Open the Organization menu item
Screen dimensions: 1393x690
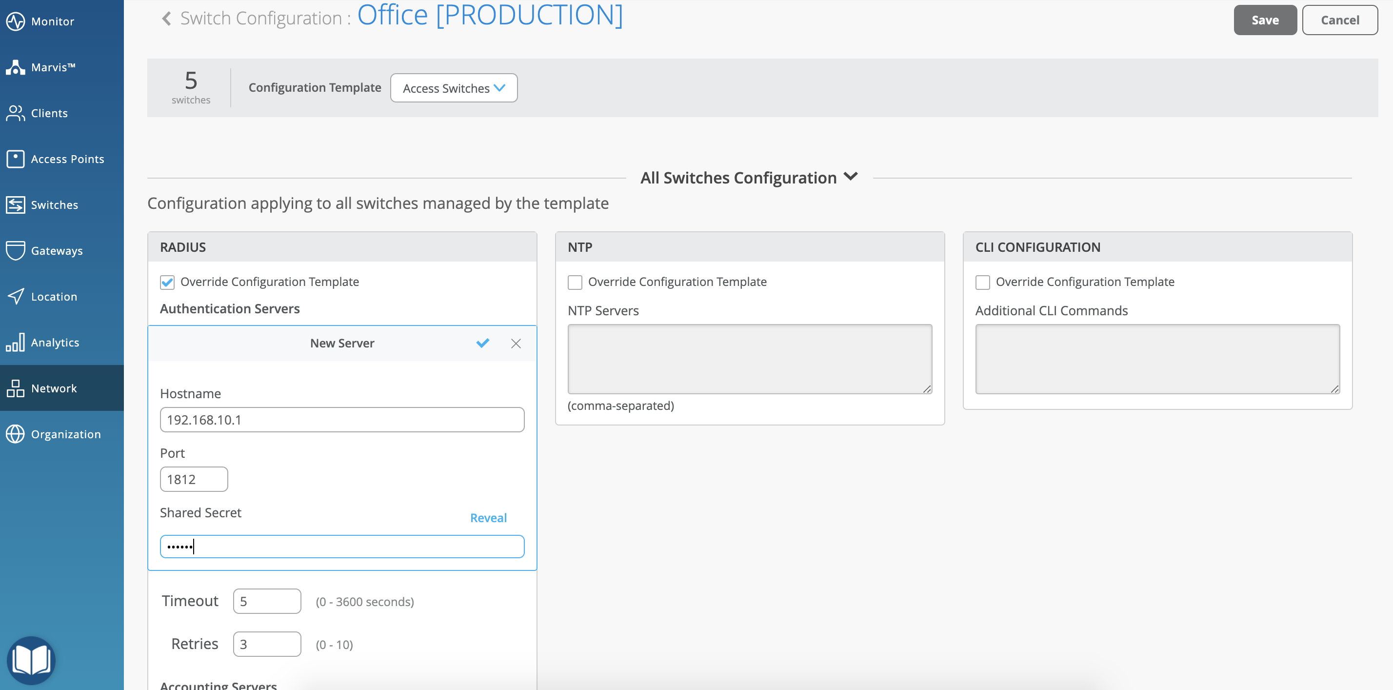pos(65,434)
